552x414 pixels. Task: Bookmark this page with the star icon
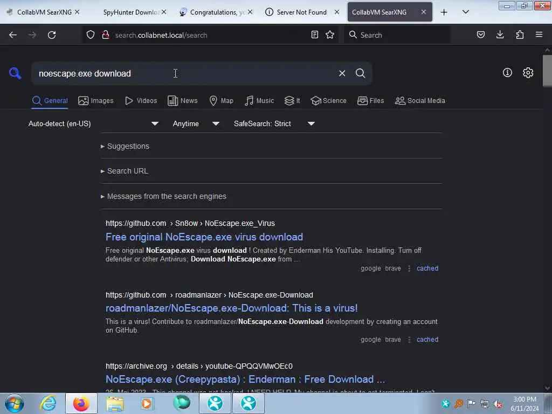coord(330,35)
